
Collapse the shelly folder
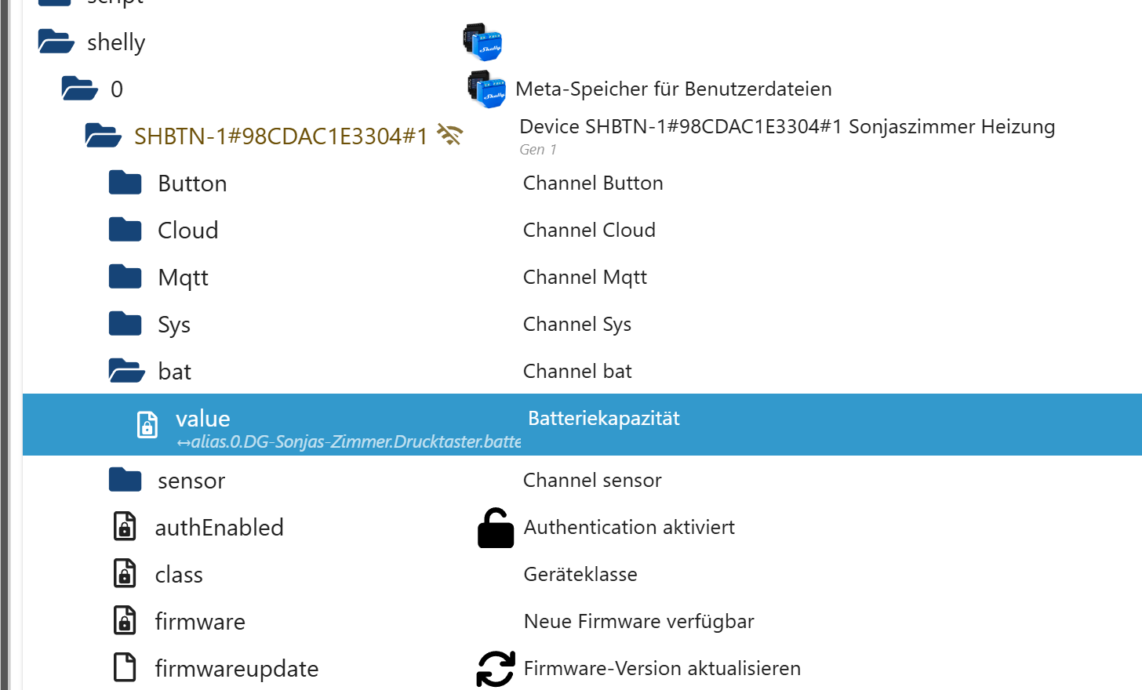point(56,42)
